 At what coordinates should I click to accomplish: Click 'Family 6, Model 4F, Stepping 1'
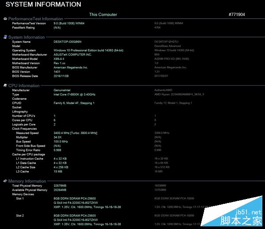pos(74,103)
